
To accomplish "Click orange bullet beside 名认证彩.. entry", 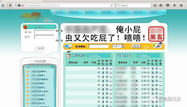I will (x=27, y=91).
